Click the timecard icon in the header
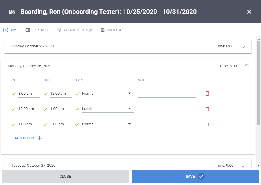Image resolution: width=261 pixels, height=185 pixels. pos(12,12)
